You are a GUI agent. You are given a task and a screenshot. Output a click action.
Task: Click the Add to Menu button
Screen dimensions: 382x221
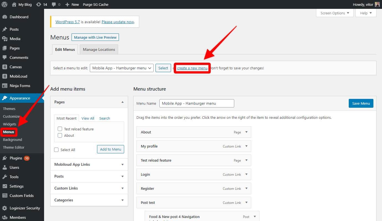[111, 149]
